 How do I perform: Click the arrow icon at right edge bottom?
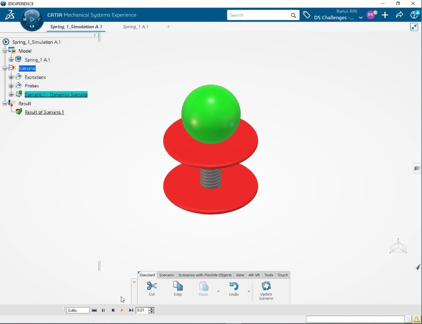click(418, 267)
